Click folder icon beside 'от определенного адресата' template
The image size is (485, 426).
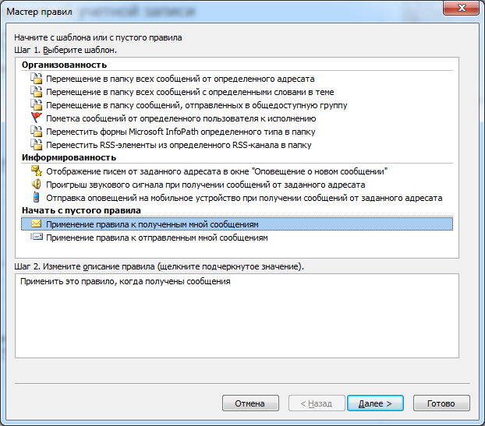pos(36,79)
